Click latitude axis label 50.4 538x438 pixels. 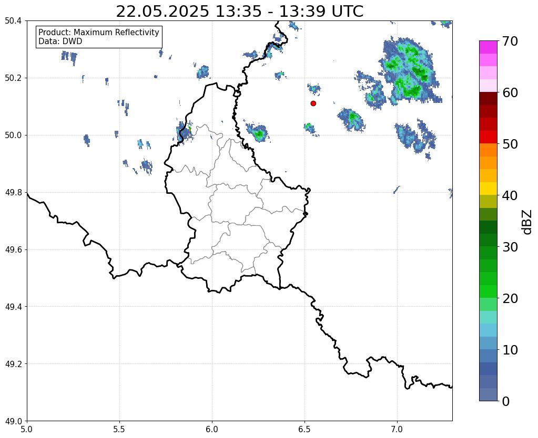[13, 21]
